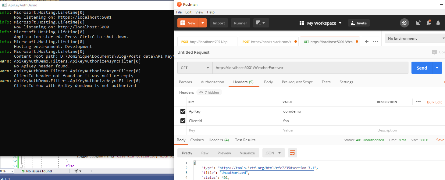The height and width of the screenshot is (180, 445).
Task: Switch to the POST hooks.slack.com request tab
Action: pyautogui.click(x=269, y=42)
